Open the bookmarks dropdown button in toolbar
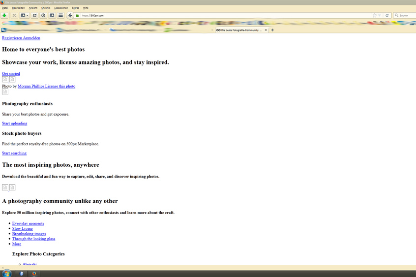The image size is (416, 277). pos(25,15)
